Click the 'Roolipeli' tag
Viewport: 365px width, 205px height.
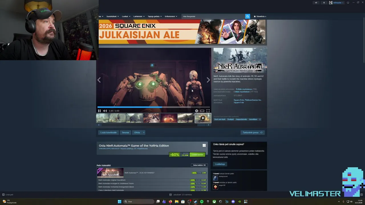230,119
